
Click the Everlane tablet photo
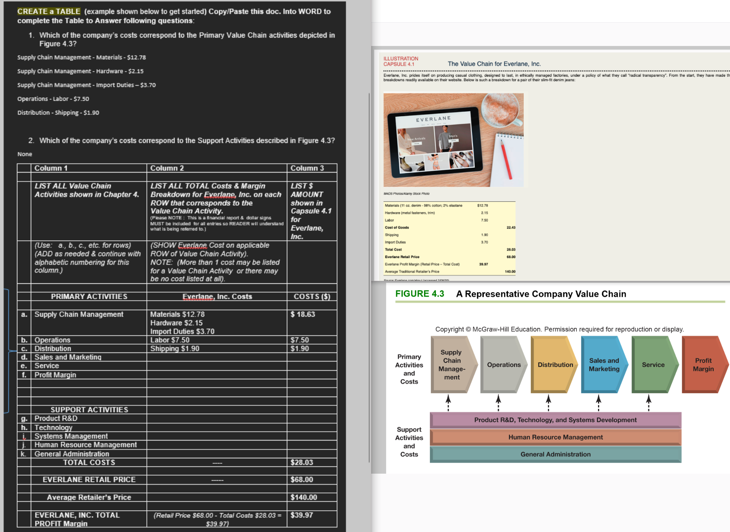pyautogui.click(x=453, y=140)
